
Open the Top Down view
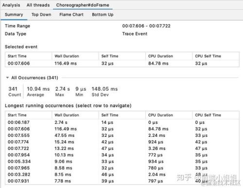[41, 15]
